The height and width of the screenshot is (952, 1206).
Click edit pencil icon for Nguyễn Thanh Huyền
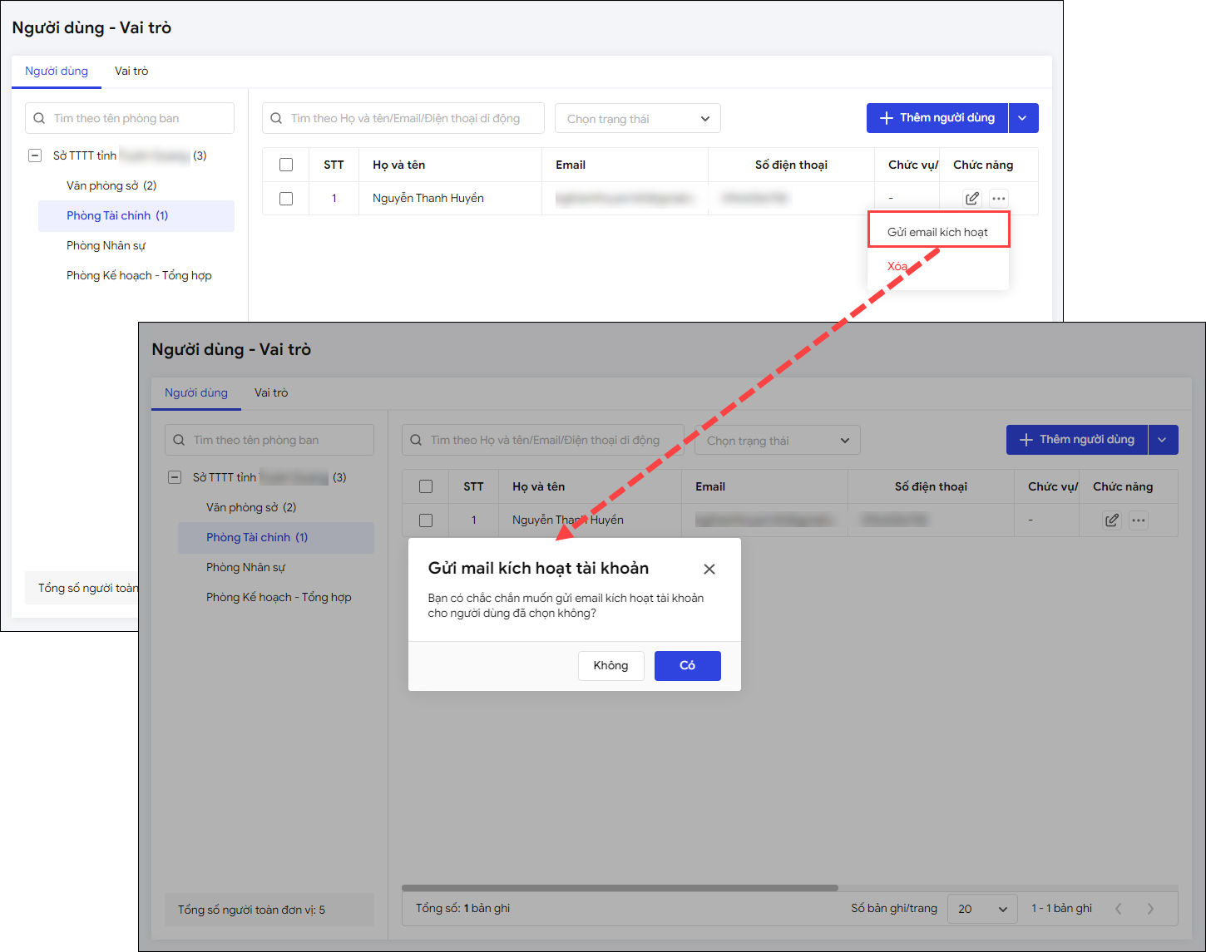pyautogui.click(x=971, y=199)
